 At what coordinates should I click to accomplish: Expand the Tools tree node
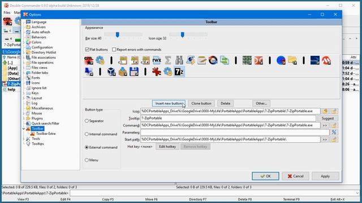[24, 139]
